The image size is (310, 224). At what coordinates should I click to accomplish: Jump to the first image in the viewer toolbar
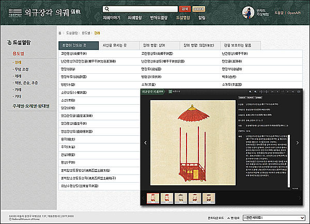point(272,92)
